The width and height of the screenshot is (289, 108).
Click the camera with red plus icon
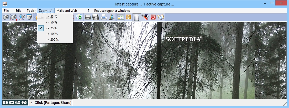coord(14,17)
